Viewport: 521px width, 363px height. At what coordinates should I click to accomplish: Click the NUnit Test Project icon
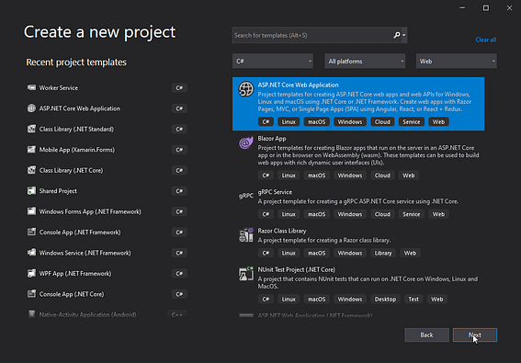click(246, 274)
